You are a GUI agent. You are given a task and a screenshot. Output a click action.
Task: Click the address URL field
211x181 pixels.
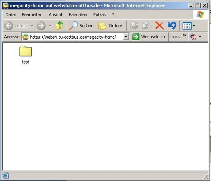[x=76, y=37]
